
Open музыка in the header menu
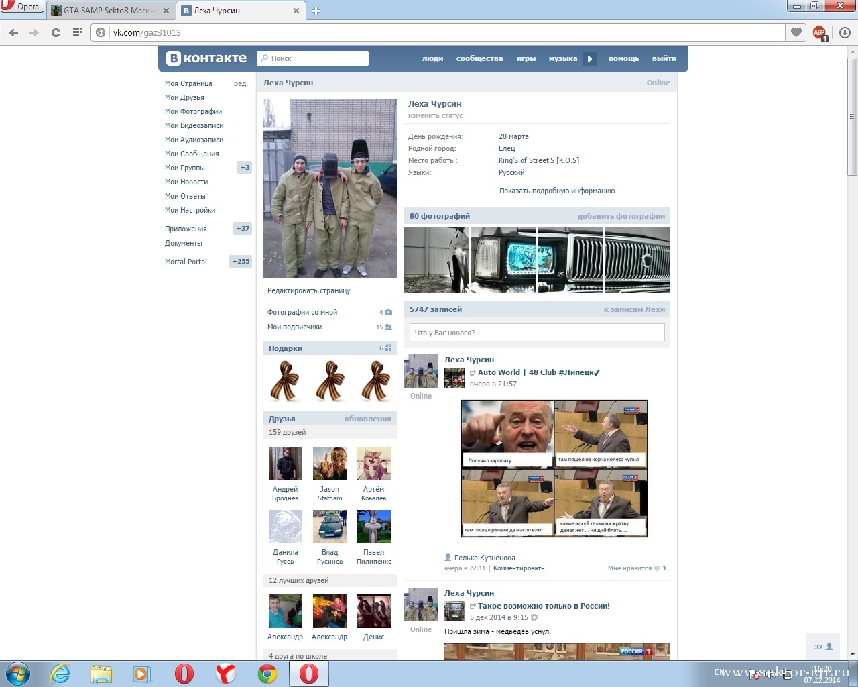point(563,58)
